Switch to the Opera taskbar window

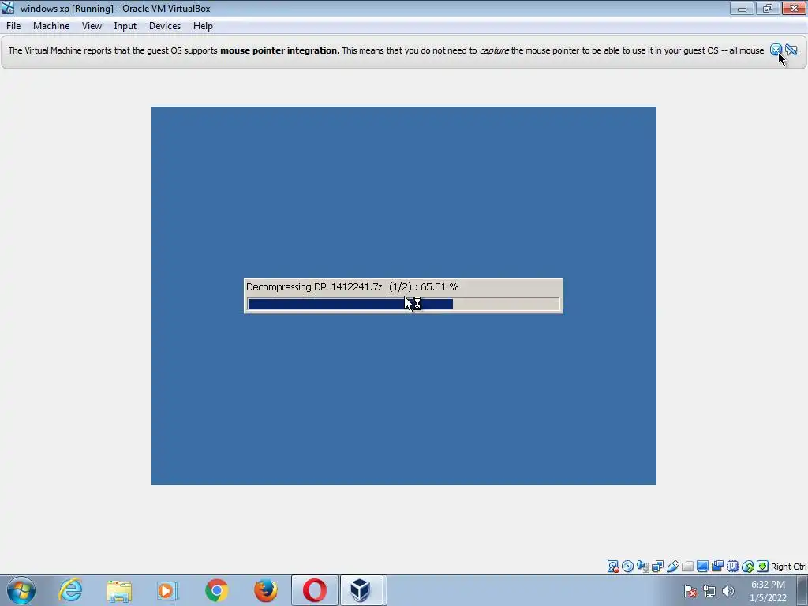314,590
